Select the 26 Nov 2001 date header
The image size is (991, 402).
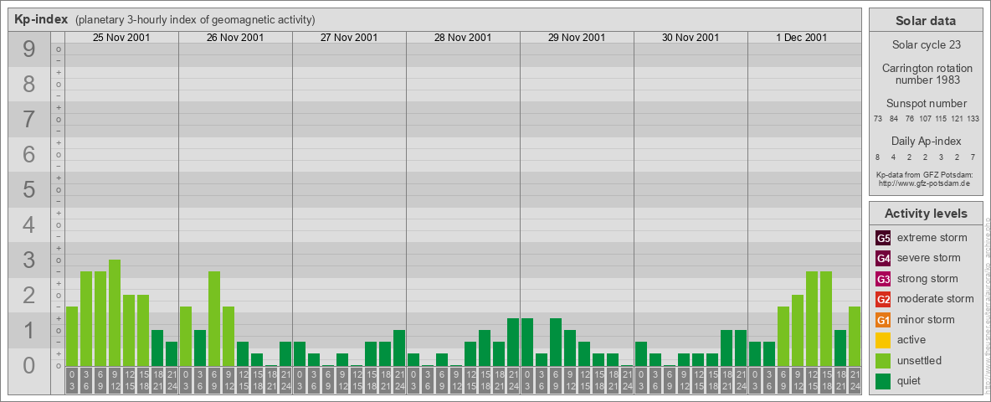tap(235, 38)
